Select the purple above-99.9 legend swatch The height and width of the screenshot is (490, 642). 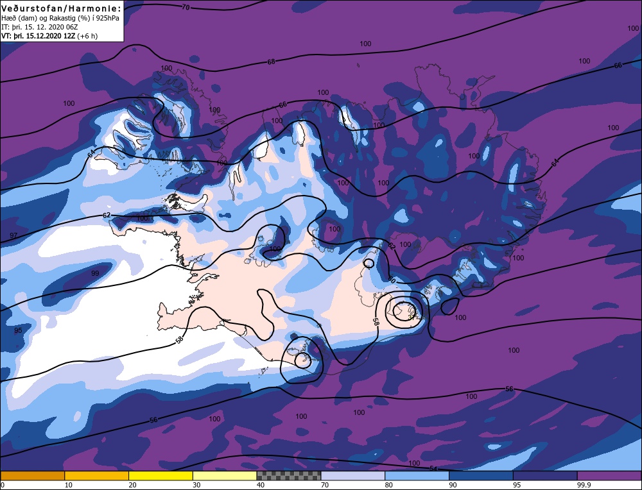pyautogui.click(x=609, y=475)
